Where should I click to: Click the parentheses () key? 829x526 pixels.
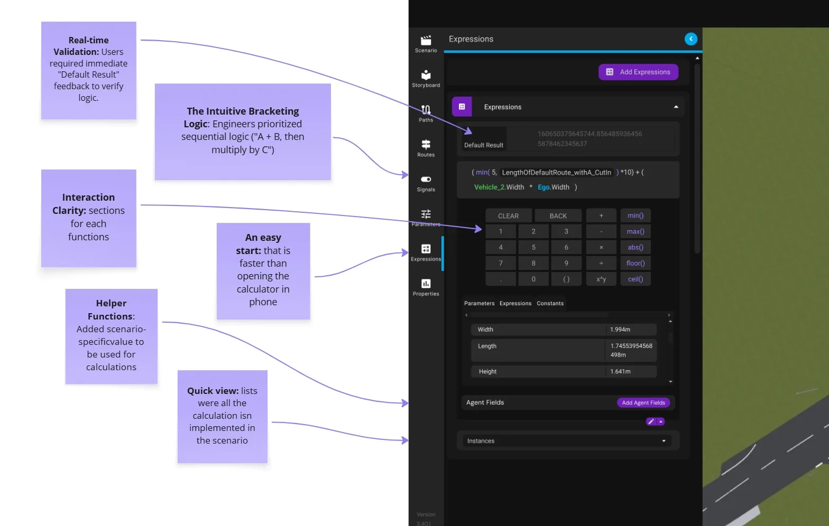(566, 279)
